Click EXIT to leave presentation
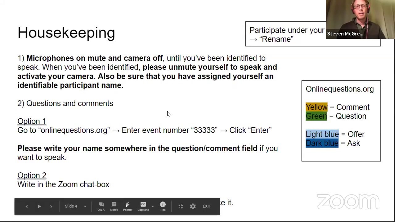Viewport: 395px width, 222px height. point(207,206)
